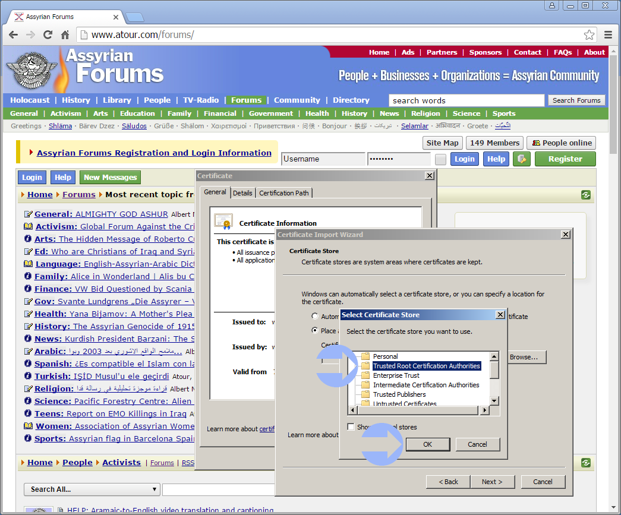Screen dimensions: 621x515
Task: Click OK in Select Certificate Store
Action: 428,444
